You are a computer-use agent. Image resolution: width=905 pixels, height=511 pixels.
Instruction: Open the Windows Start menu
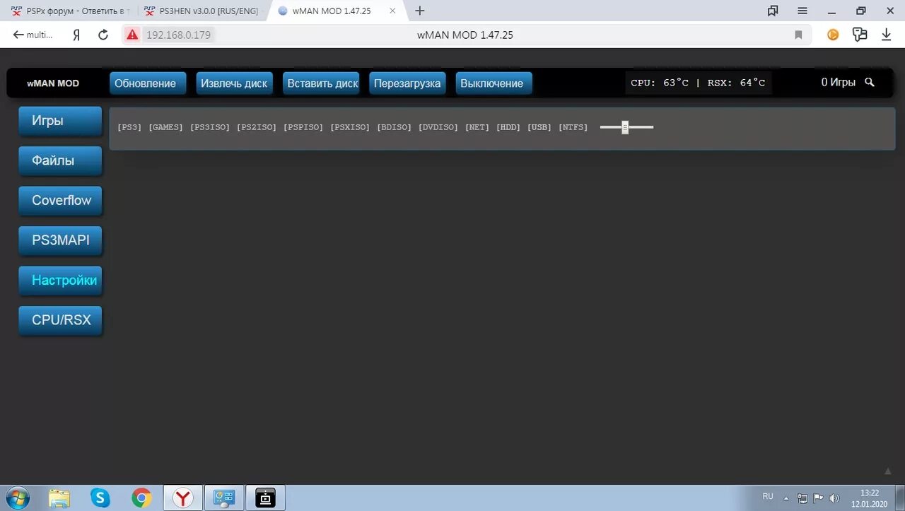coord(17,498)
